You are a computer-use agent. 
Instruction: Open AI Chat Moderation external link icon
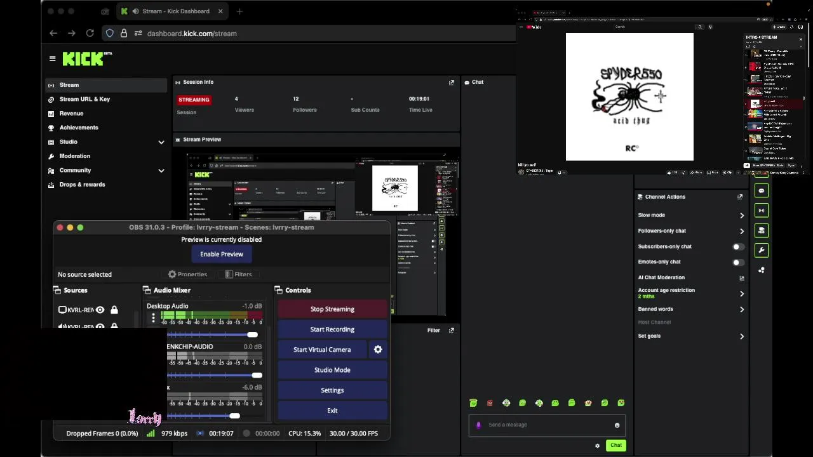(741, 278)
